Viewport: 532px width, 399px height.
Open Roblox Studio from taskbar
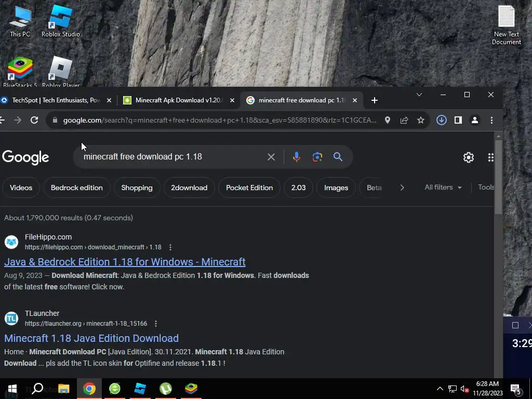[140, 389]
